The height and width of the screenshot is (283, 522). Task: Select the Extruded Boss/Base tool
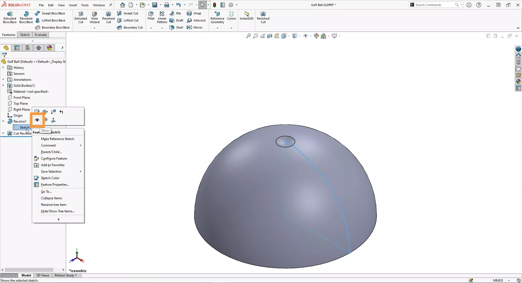[x=10, y=17]
